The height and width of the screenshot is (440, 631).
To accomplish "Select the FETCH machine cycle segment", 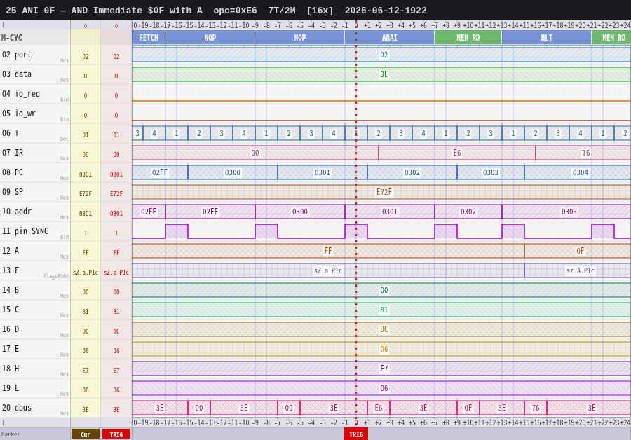I will point(149,38).
